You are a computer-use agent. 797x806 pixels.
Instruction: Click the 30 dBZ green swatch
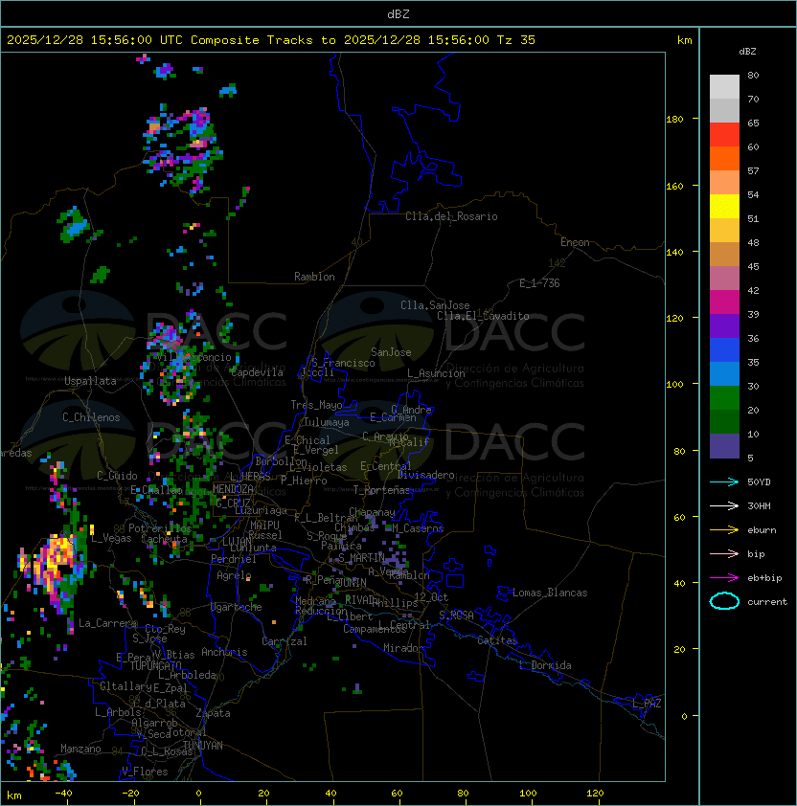click(x=724, y=398)
